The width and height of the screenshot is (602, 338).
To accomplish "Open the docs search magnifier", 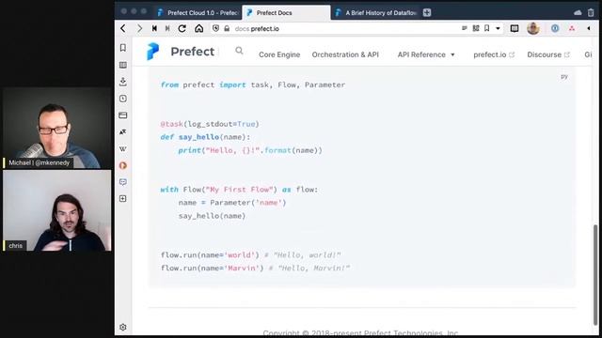I will (x=239, y=51).
